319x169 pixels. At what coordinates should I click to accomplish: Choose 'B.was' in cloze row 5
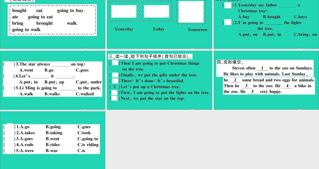[x=51, y=151]
